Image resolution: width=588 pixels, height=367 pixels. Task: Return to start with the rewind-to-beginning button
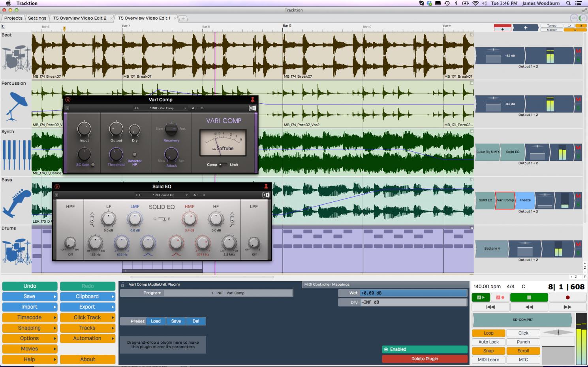tap(490, 307)
